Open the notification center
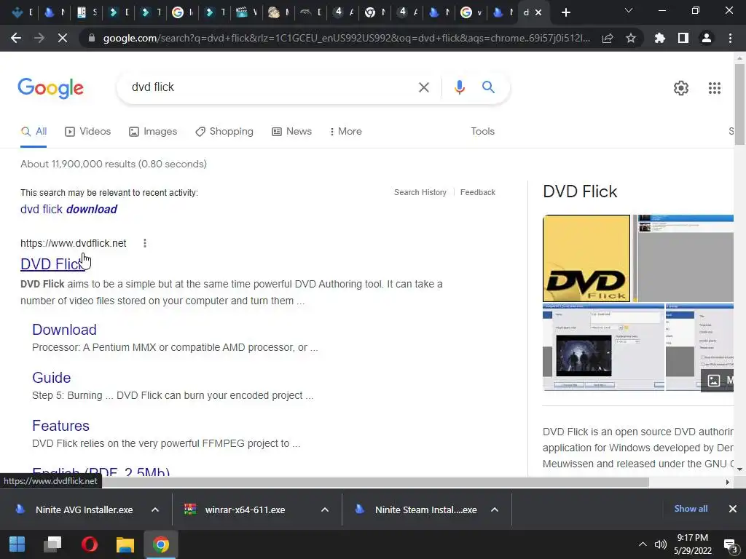 [x=730, y=546]
